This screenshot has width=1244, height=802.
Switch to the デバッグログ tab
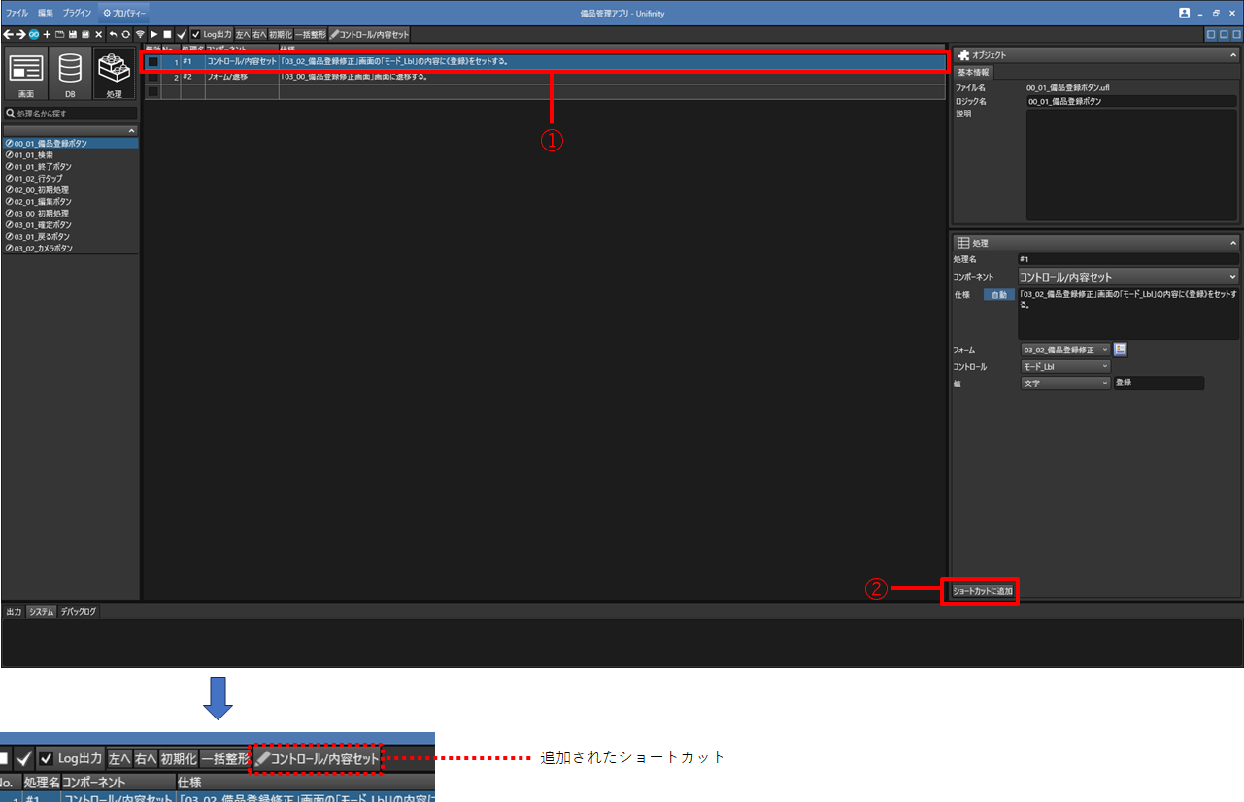(x=78, y=612)
